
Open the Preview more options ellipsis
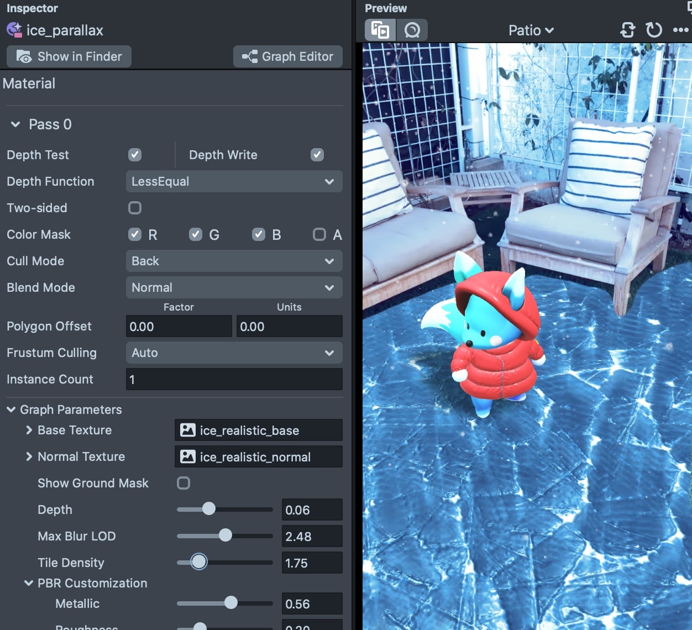(680, 30)
